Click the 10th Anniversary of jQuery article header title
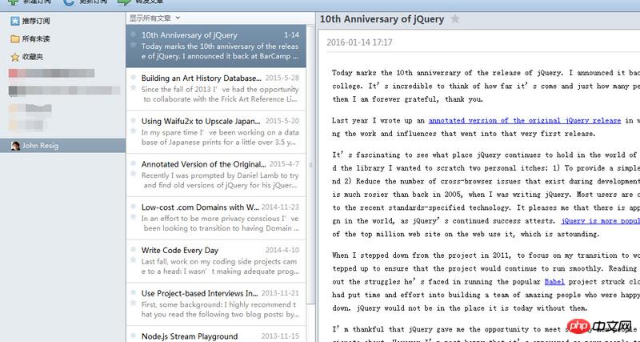Viewport: 640px width, 342px height. point(382,18)
